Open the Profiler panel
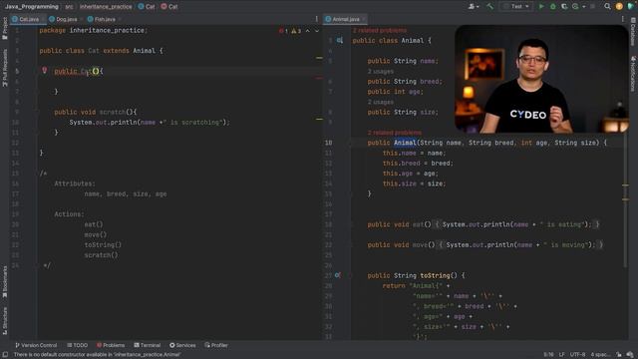638x359 pixels. coord(216,345)
